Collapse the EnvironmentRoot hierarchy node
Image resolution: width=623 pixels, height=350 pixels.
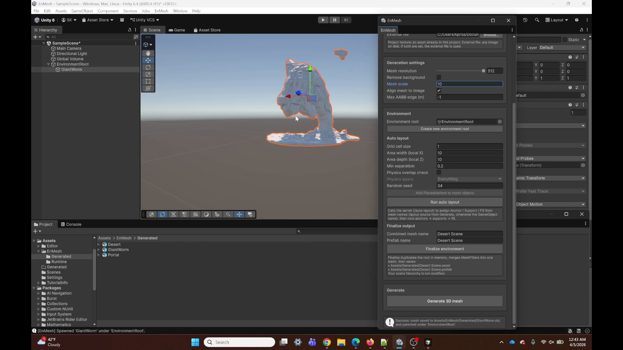tap(48, 64)
